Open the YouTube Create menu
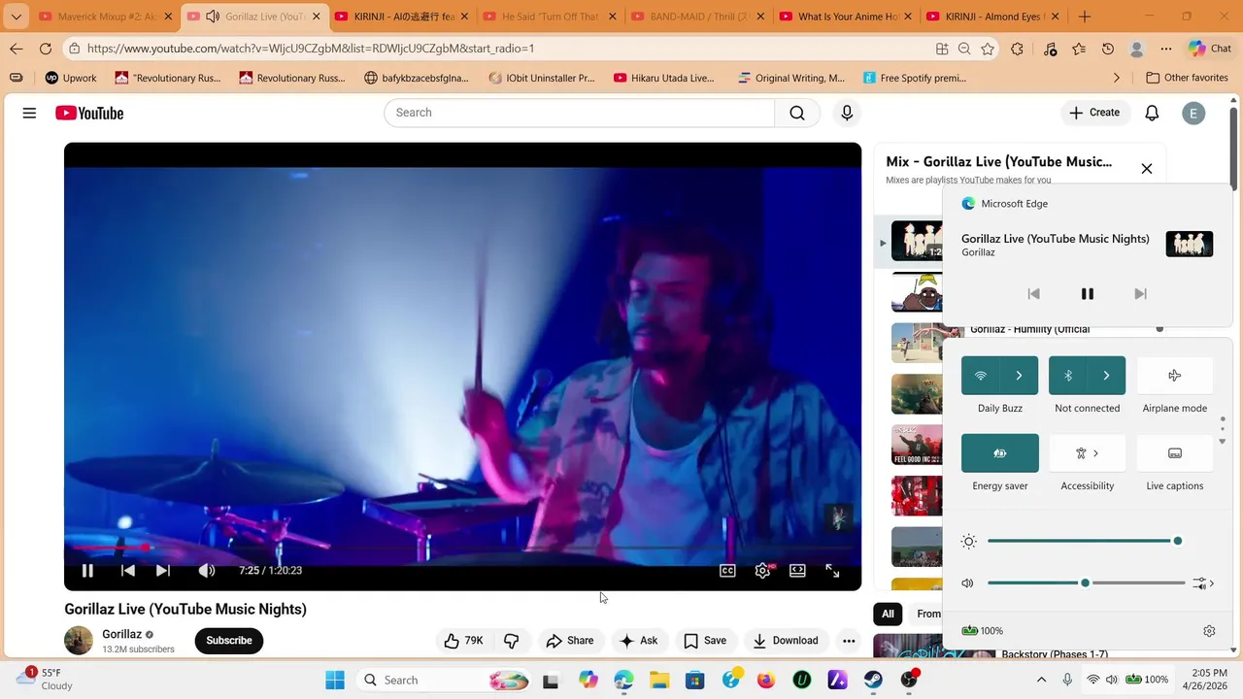This screenshot has height=699, width=1243. pos(1094,113)
